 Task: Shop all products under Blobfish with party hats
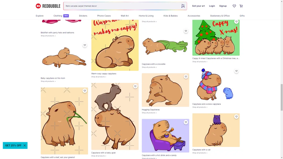pyautogui.click(x=48, y=36)
